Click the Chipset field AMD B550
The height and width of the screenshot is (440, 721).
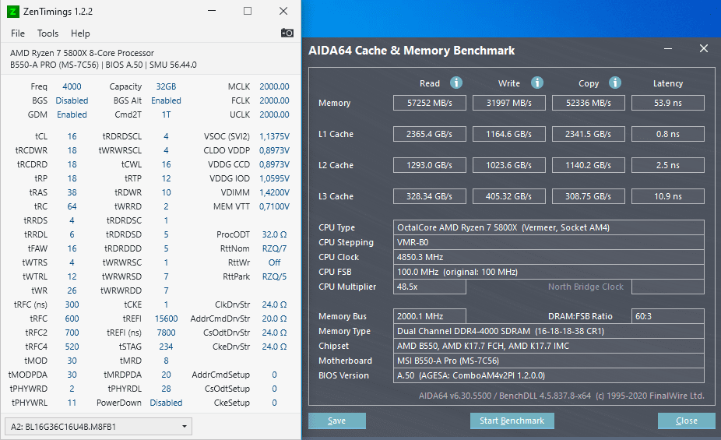(549, 346)
